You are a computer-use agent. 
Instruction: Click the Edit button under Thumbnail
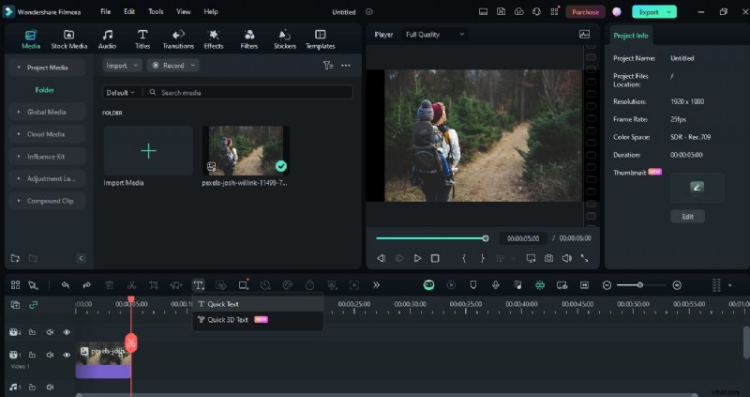687,216
